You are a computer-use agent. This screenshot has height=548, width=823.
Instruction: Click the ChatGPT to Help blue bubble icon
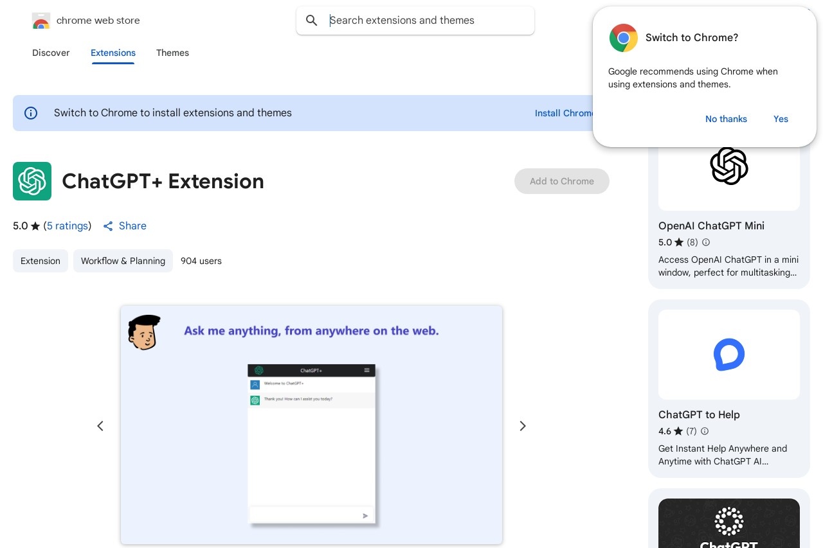729,355
